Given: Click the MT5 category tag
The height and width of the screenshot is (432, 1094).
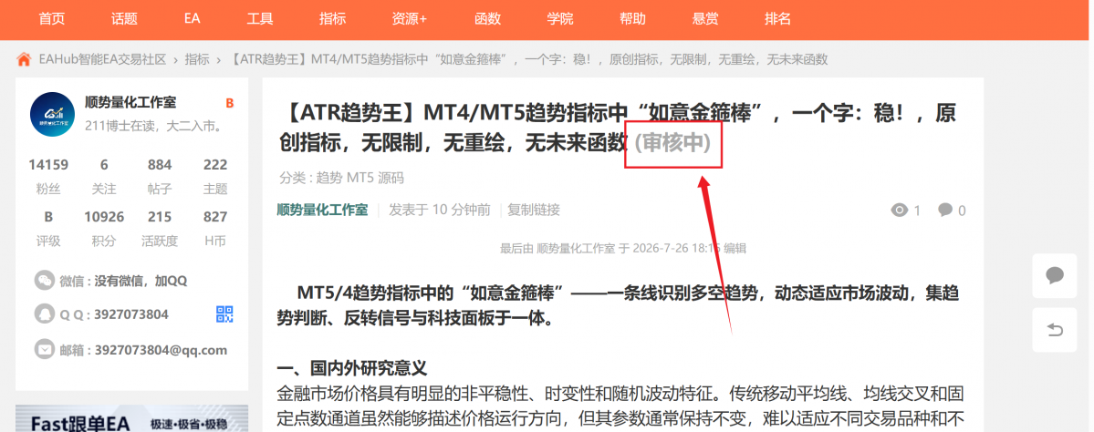Looking at the screenshot, I should (360, 178).
